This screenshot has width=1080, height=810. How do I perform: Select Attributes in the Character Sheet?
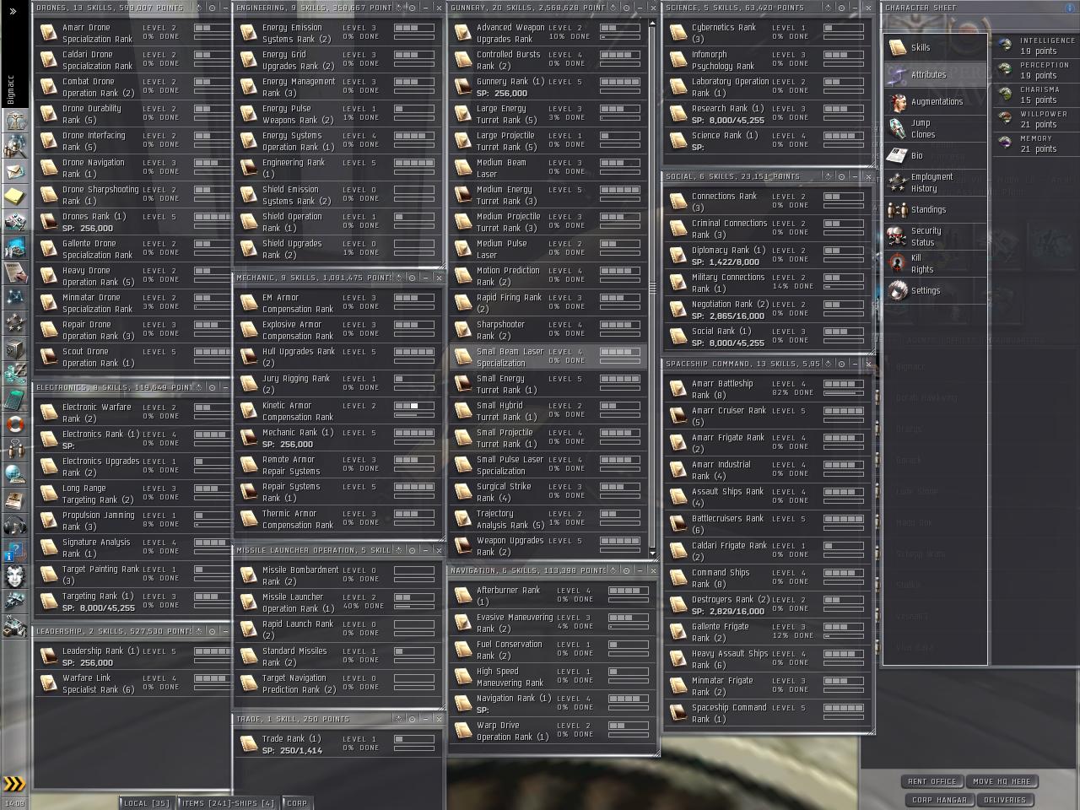[x=935, y=74]
